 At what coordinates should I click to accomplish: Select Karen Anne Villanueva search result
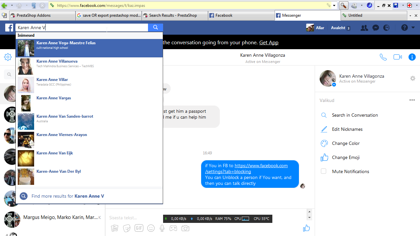89,67
